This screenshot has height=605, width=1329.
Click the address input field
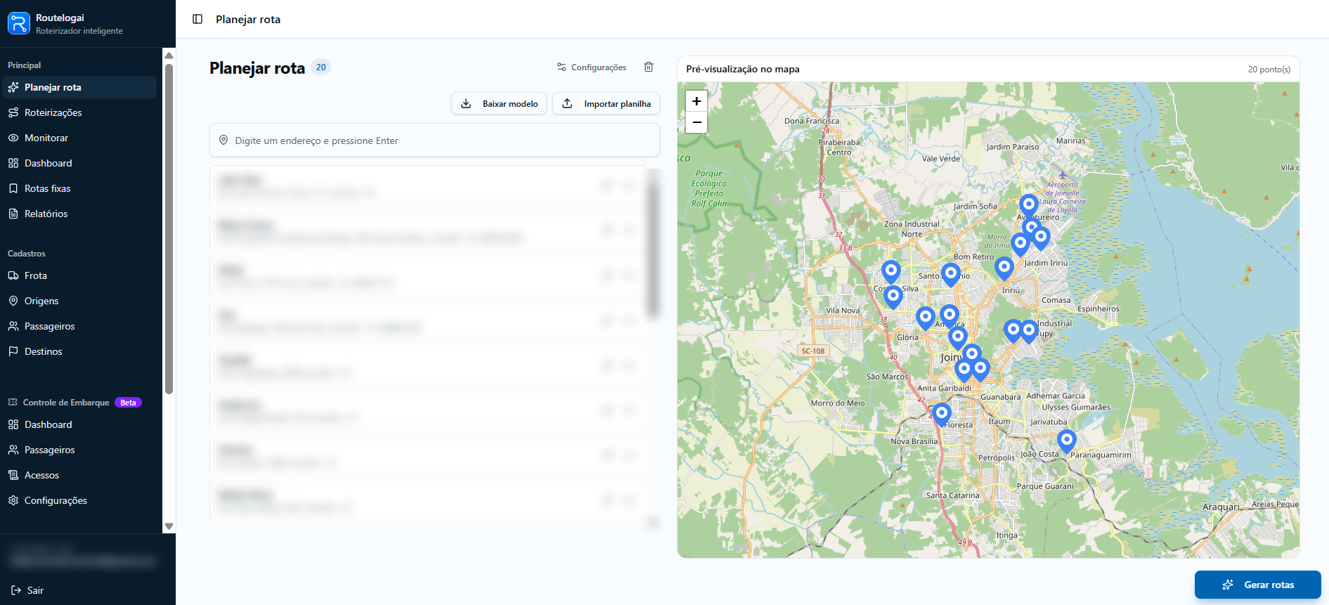434,141
